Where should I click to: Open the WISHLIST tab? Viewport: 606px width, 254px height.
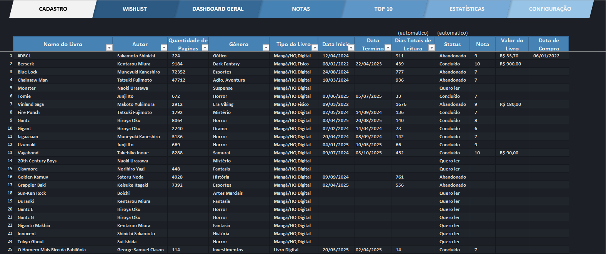pyautogui.click(x=135, y=9)
